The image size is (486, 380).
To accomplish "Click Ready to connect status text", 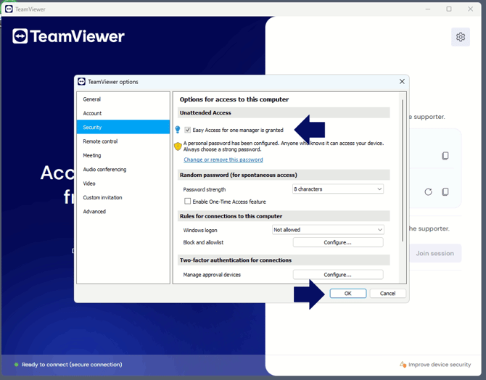I will tap(72, 365).
